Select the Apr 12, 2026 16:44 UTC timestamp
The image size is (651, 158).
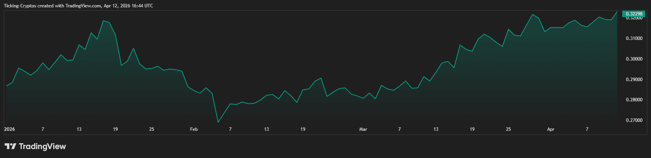point(128,6)
